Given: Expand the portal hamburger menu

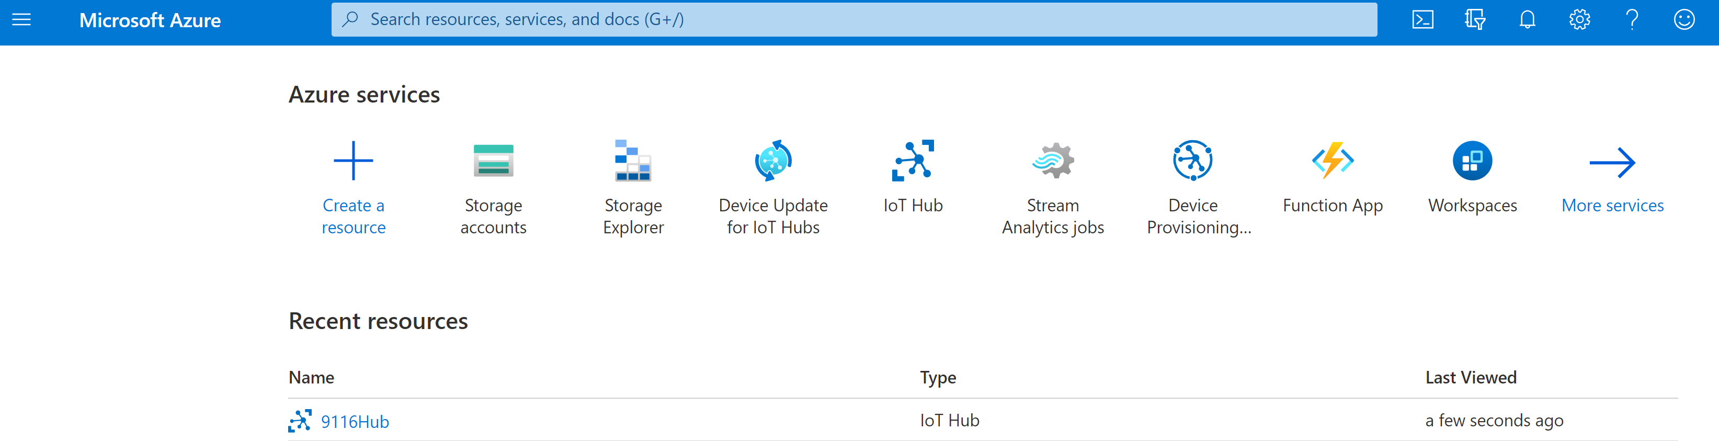Looking at the screenshot, I should 21,19.
